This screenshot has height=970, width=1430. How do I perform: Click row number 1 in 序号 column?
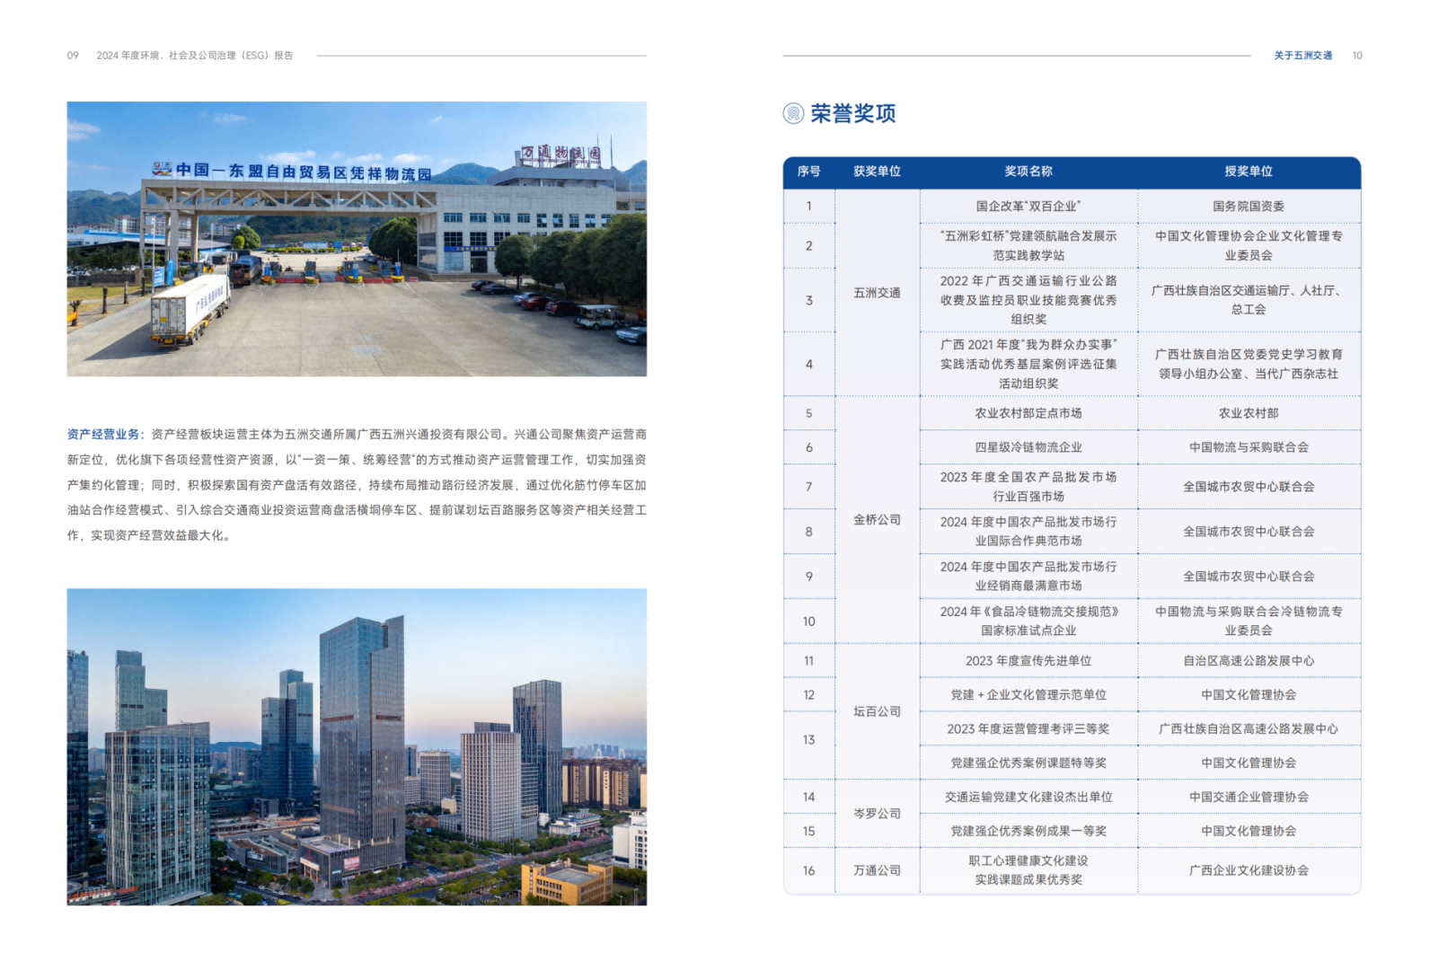(808, 207)
